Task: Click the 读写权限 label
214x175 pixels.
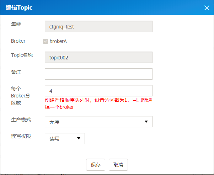Action: (x=21, y=136)
